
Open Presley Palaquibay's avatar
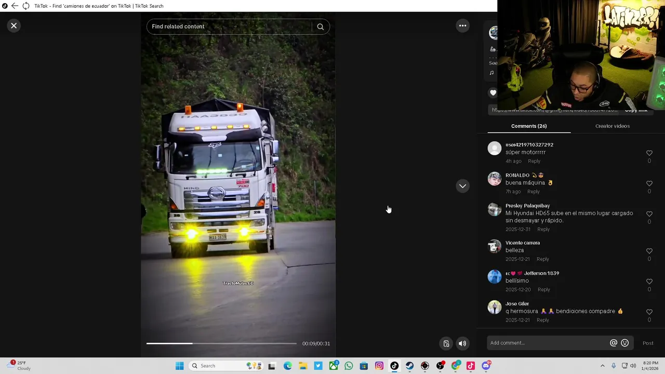(495, 209)
